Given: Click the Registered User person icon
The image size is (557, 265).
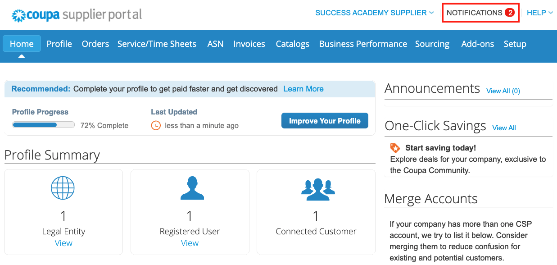Looking at the screenshot, I should coord(190,188).
